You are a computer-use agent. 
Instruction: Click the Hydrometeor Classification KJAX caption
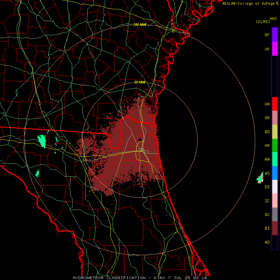click(x=140, y=278)
